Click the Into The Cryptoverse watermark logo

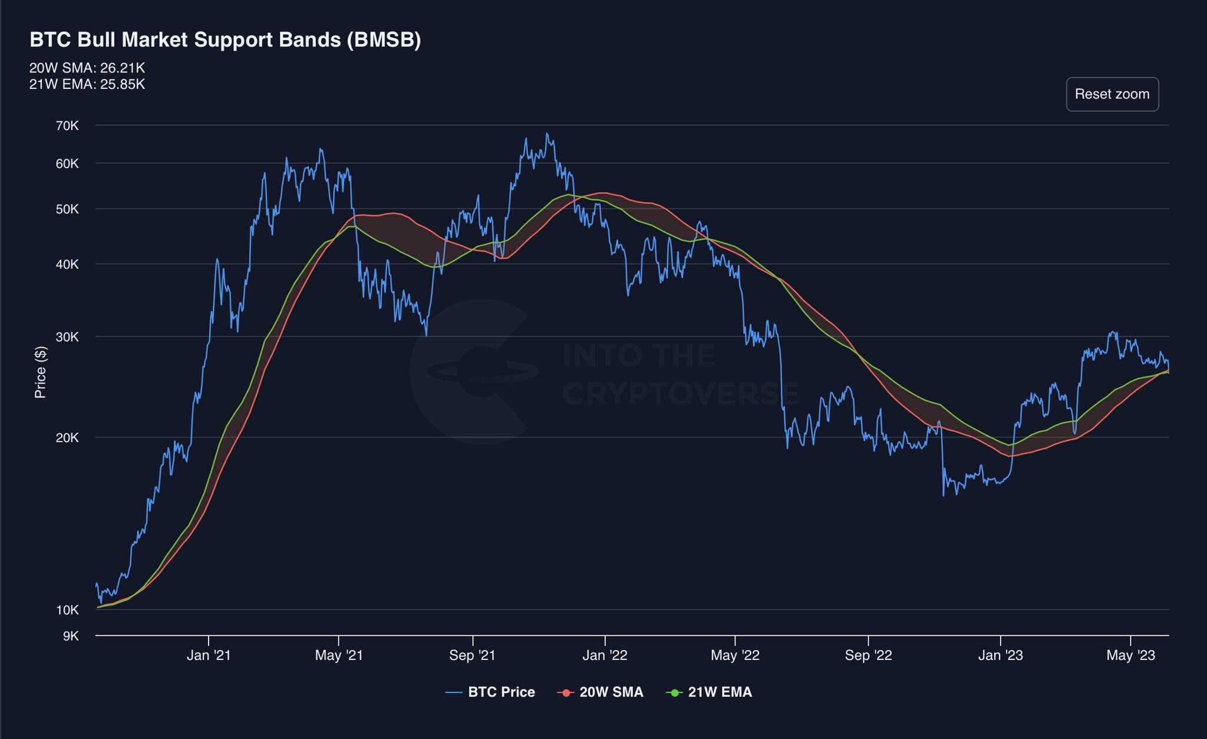click(474, 371)
